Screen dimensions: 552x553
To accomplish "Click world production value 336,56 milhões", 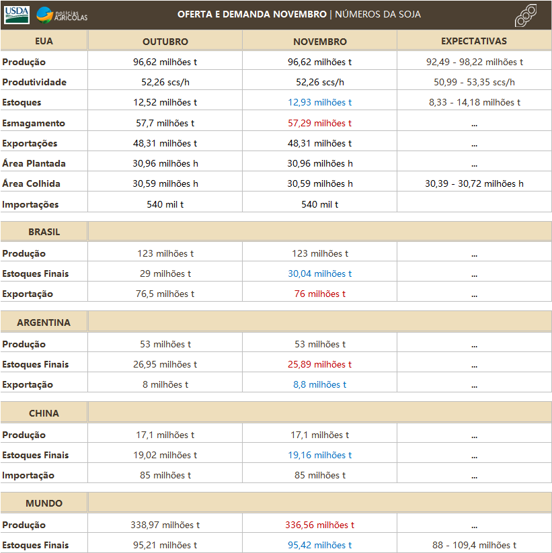I will click(319, 525).
